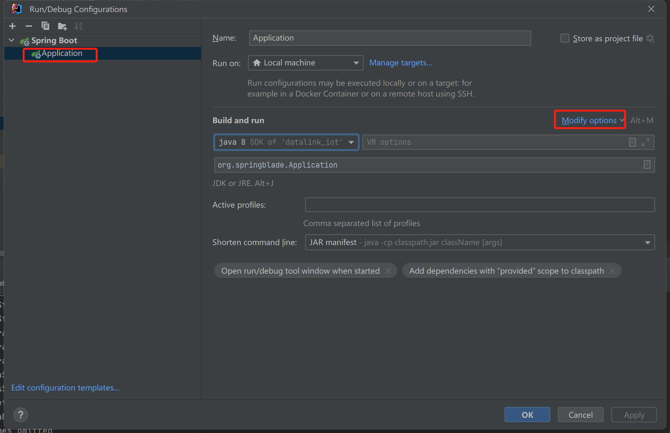The height and width of the screenshot is (433, 670).
Task: Open the Modify options menu
Action: tap(589, 120)
